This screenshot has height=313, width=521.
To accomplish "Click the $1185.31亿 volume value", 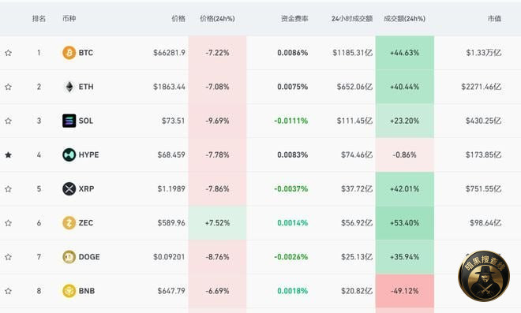I will pyautogui.click(x=353, y=53).
